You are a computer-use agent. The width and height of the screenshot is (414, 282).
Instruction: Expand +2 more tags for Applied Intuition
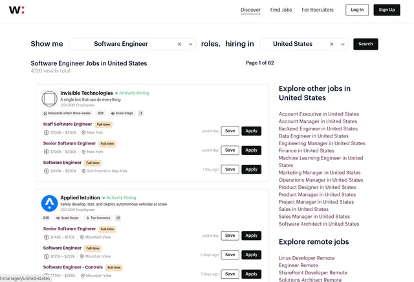click(118, 217)
